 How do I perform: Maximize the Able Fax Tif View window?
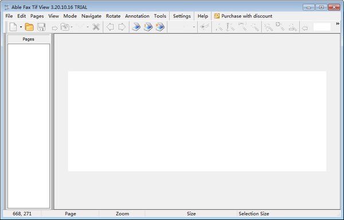[321, 7]
